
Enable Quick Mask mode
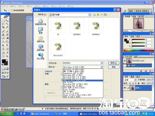pos(7,69)
